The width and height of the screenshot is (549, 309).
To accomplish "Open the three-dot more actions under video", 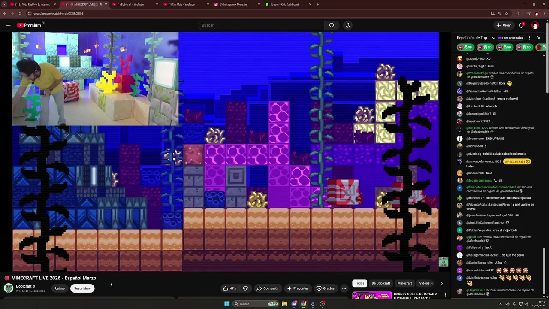I will pos(344,288).
